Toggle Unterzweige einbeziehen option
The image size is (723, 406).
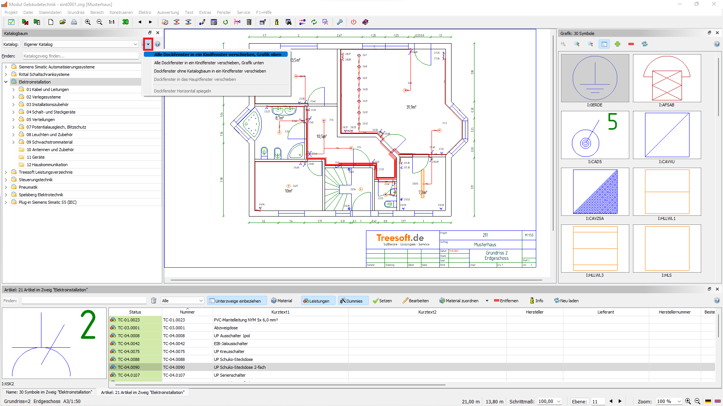[236, 301]
